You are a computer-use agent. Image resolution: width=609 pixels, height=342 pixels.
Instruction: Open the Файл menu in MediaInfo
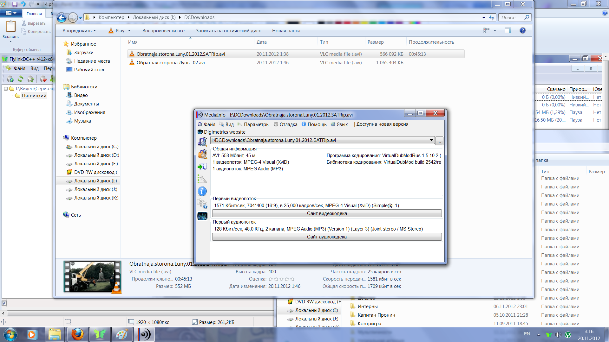(206, 124)
